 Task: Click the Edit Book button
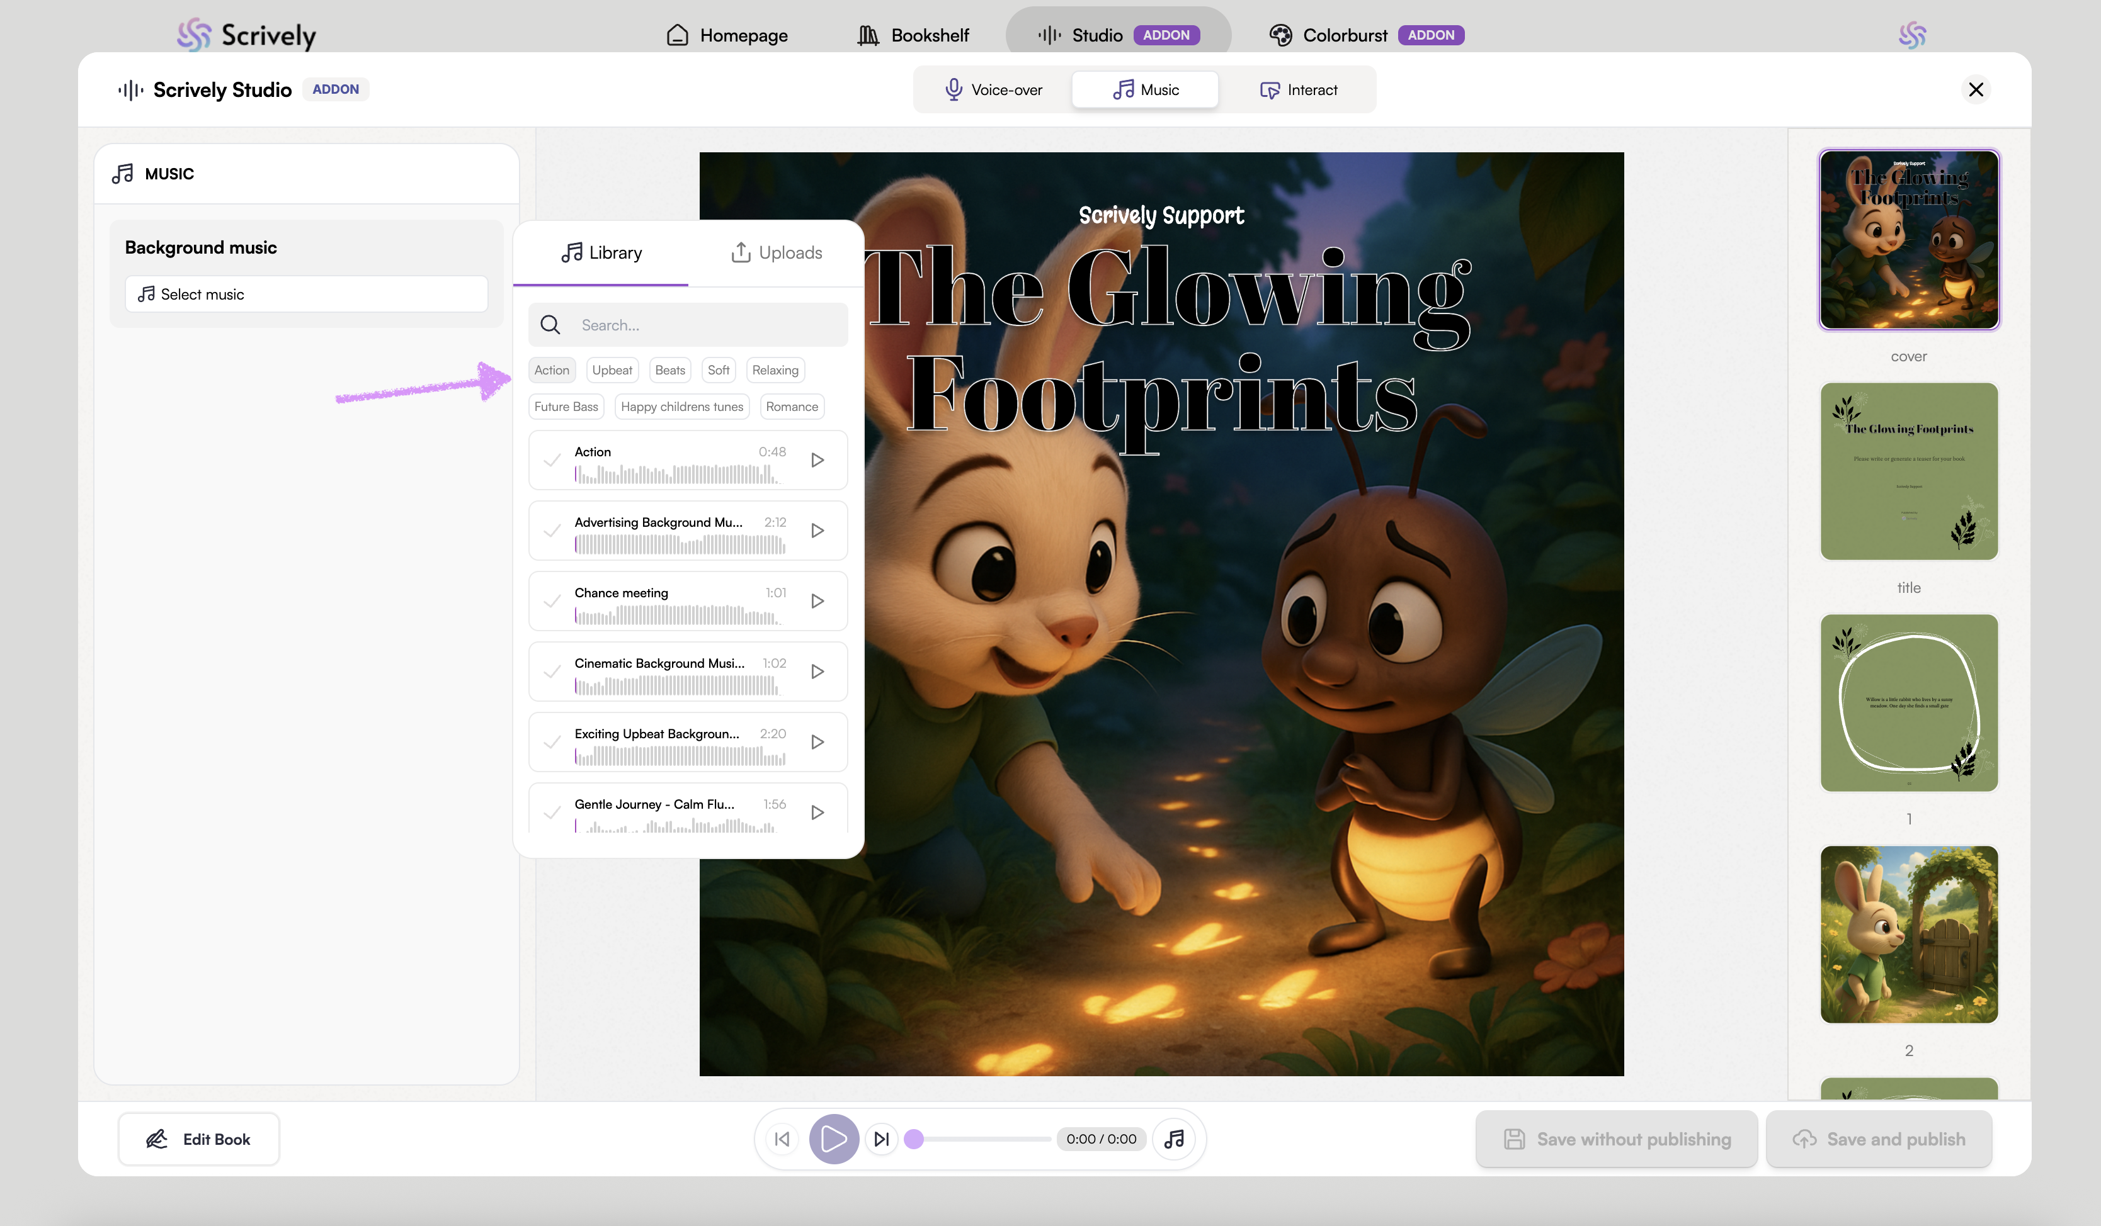[198, 1139]
